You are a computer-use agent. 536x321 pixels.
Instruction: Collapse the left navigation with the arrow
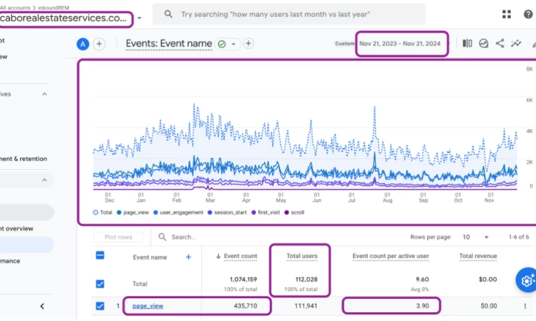coord(42,306)
